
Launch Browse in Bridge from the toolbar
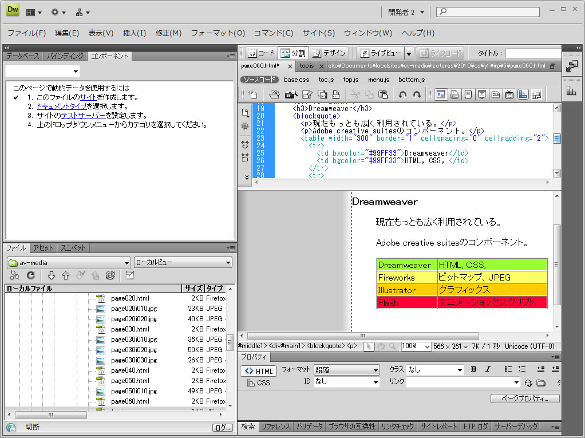pyautogui.click(x=291, y=94)
